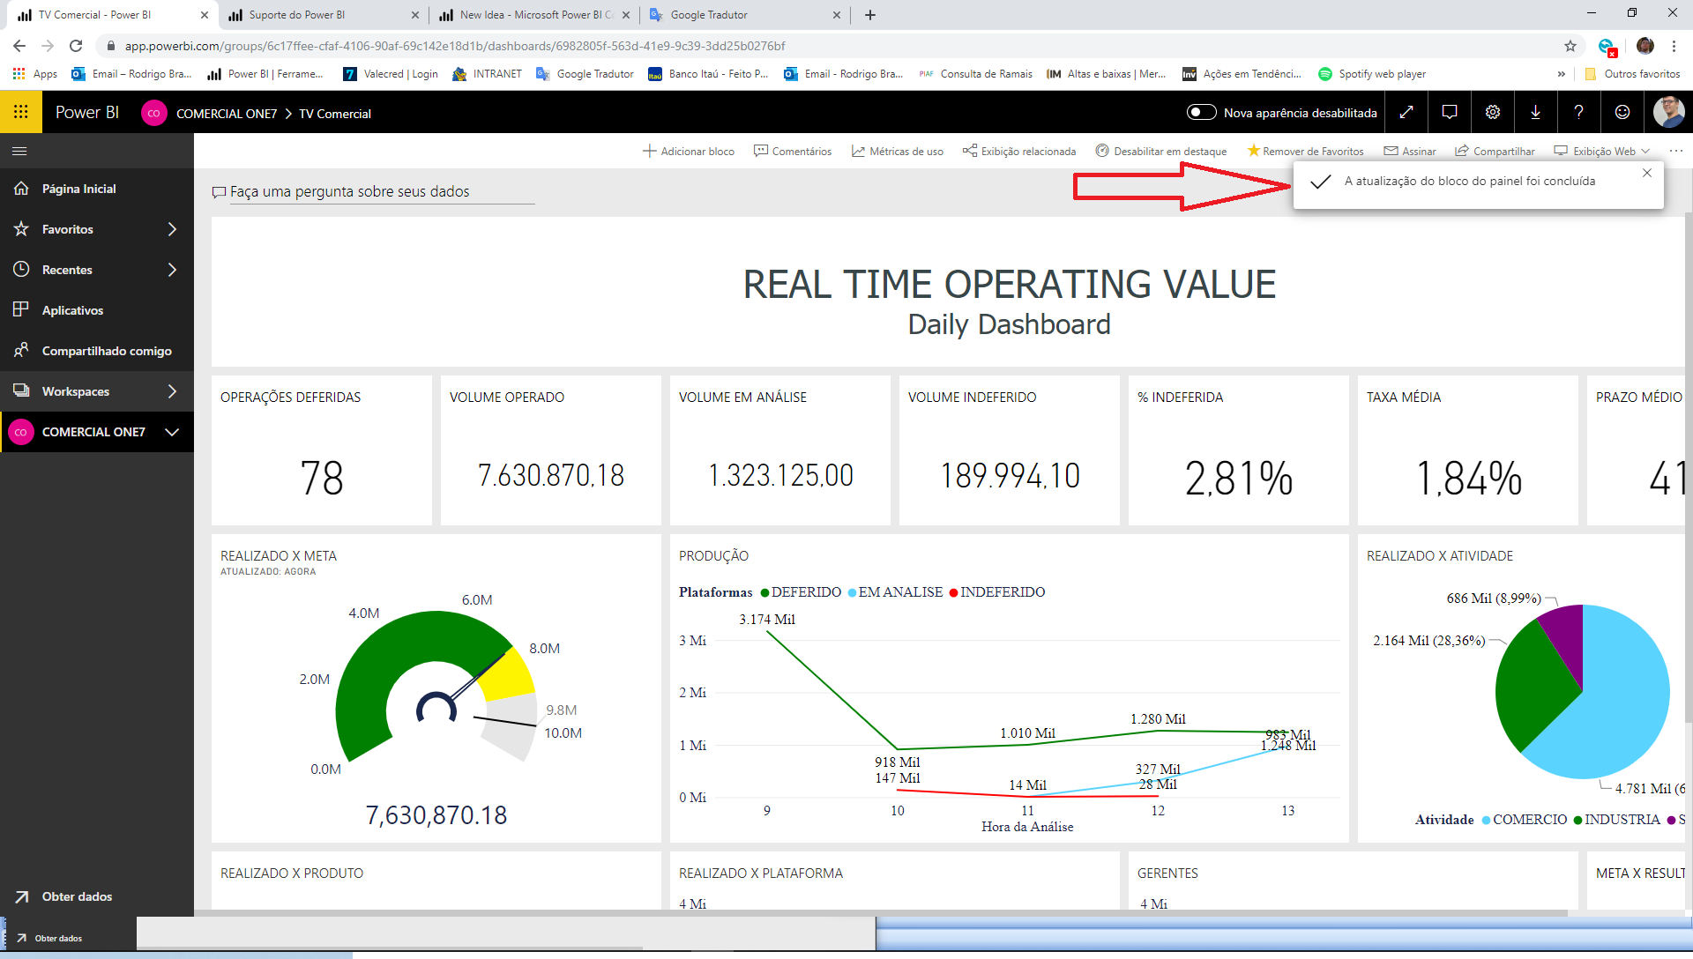The height and width of the screenshot is (959, 1693).
Task: Click COMERCIO legend color marker
Action: [1486, 820]
